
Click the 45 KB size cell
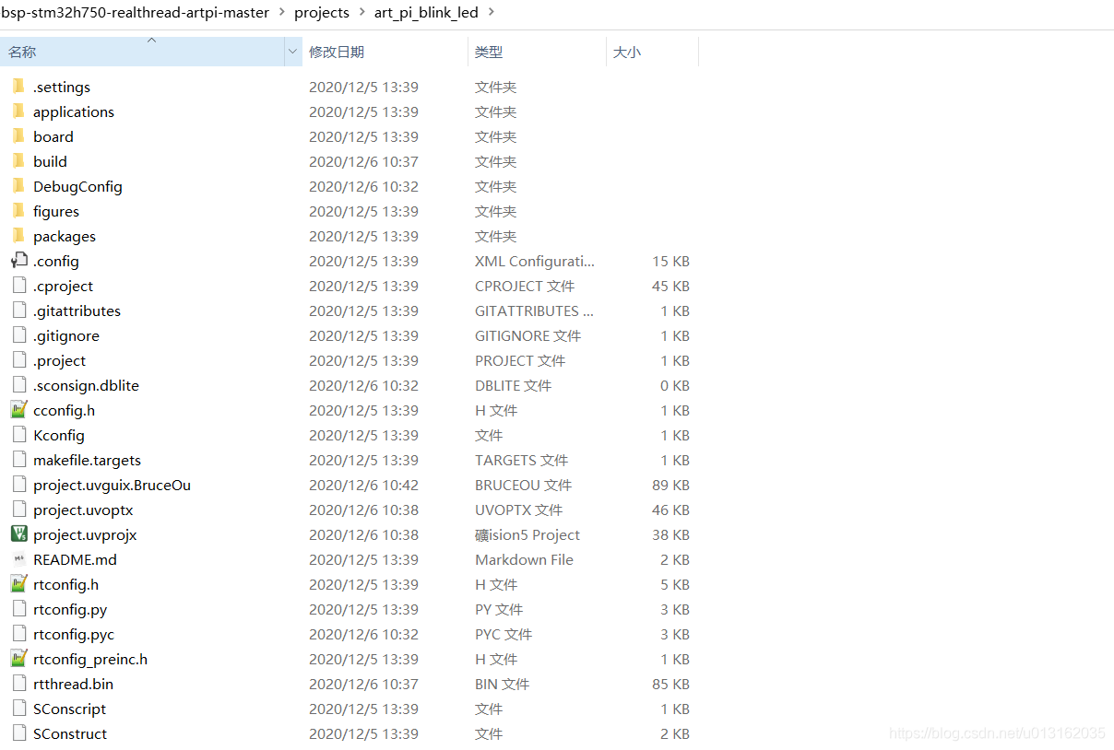click(x=670, y=286)
